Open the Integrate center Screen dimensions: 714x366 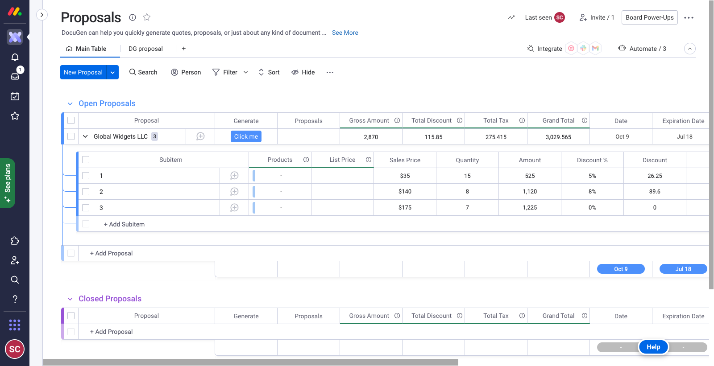click(544, 49)
